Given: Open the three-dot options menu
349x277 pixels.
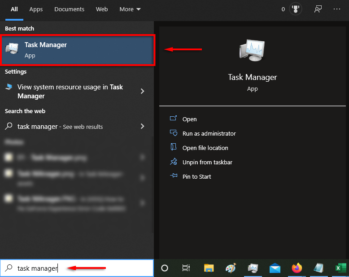Looking at the screenshot, I should [x=337, y=9].
